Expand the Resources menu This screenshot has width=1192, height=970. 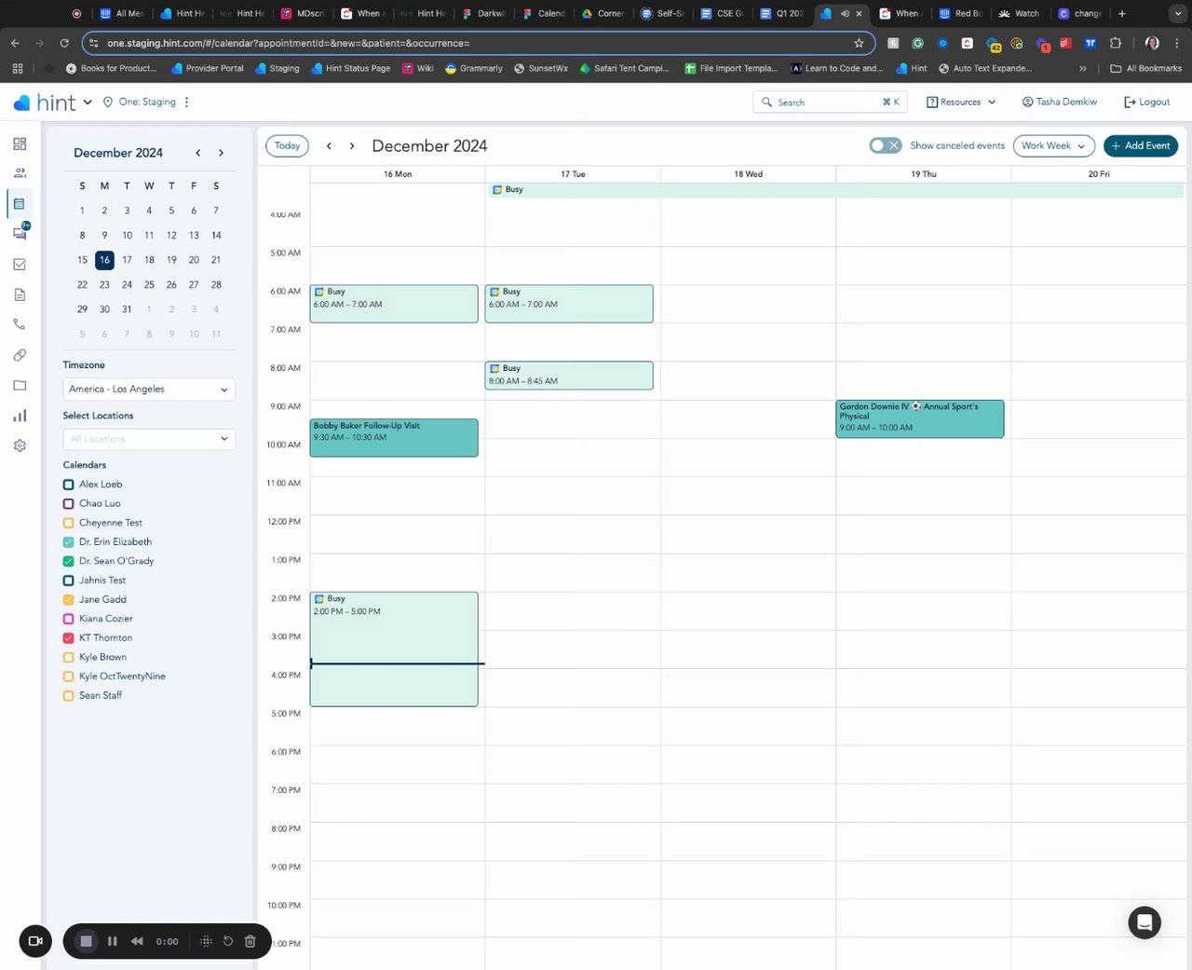pyautogui.click(x=961, y=102)
